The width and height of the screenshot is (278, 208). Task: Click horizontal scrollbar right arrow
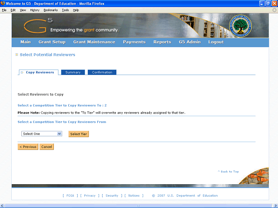(276, 206)
